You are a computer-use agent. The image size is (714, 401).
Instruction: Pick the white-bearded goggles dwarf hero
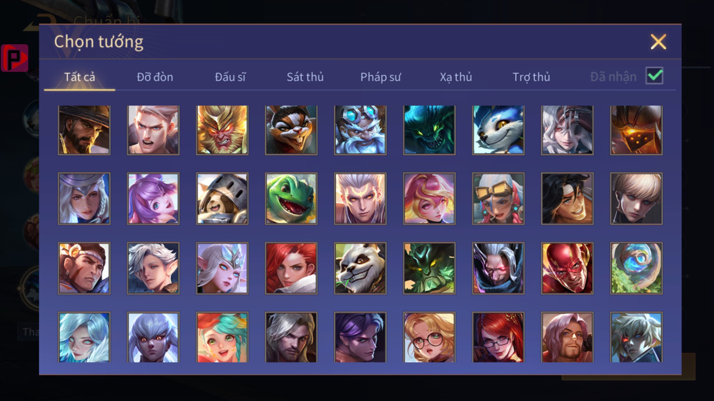coord(360,130)
